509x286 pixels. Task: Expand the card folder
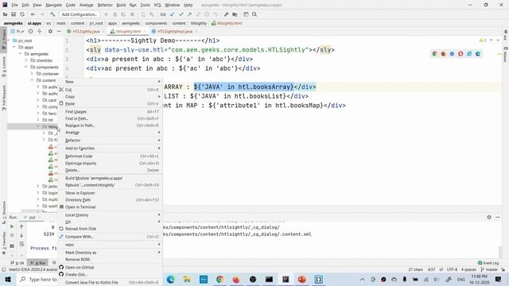pos(38,100)
